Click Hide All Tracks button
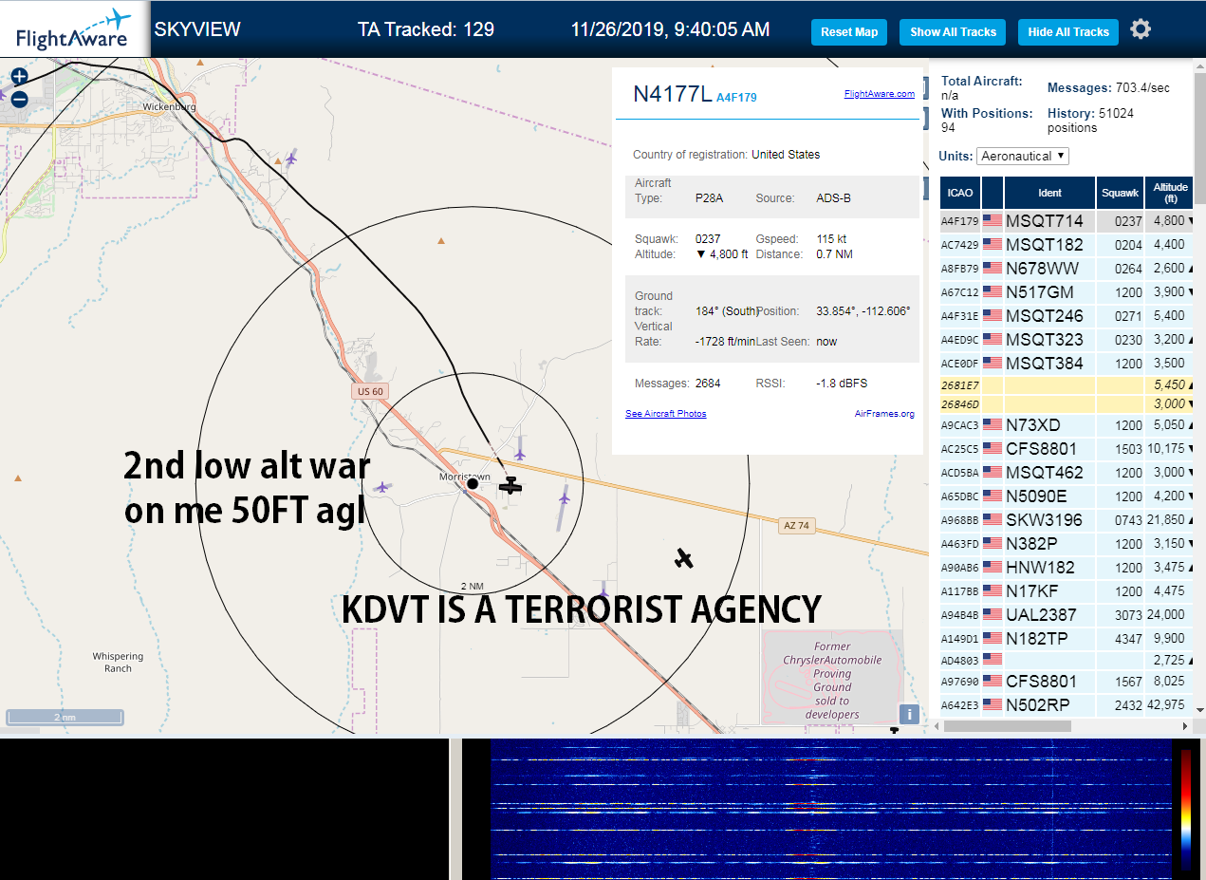Screen dimensions: 1206x880 tap(1068, 31)
